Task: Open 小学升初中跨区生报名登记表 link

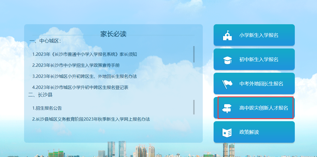Action: (x=80, y=87)
